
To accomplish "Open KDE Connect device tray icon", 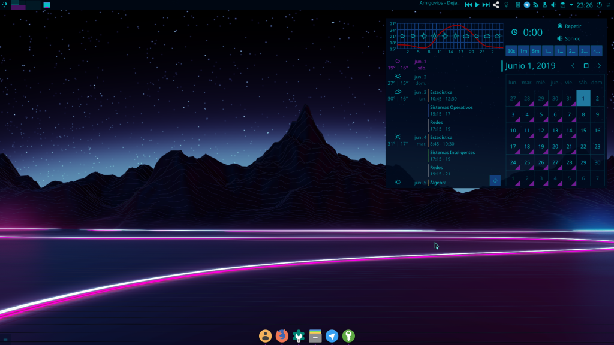I will coord(517,5).
